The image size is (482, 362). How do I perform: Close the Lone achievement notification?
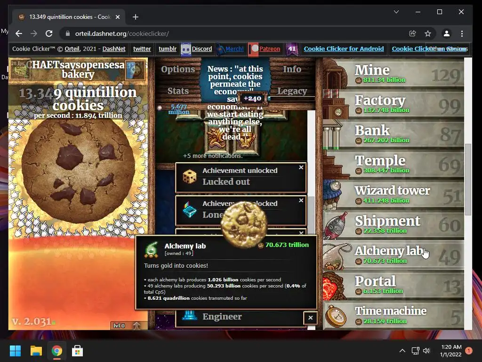point(301,200)
